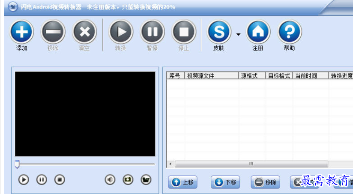Screen dimensions: 353x194
Task: Click the 移除 button below the file list
Action: tap(266, 182)
